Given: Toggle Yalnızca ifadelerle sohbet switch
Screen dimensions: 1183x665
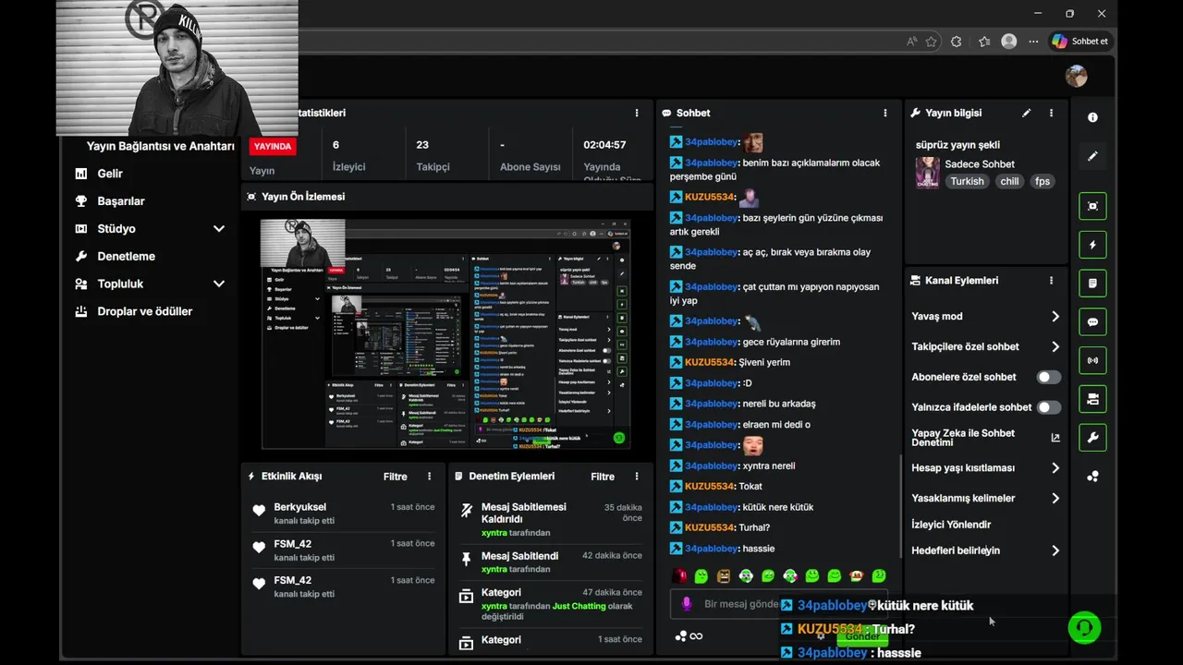Looking at the screenshot, I should 1049,407.
